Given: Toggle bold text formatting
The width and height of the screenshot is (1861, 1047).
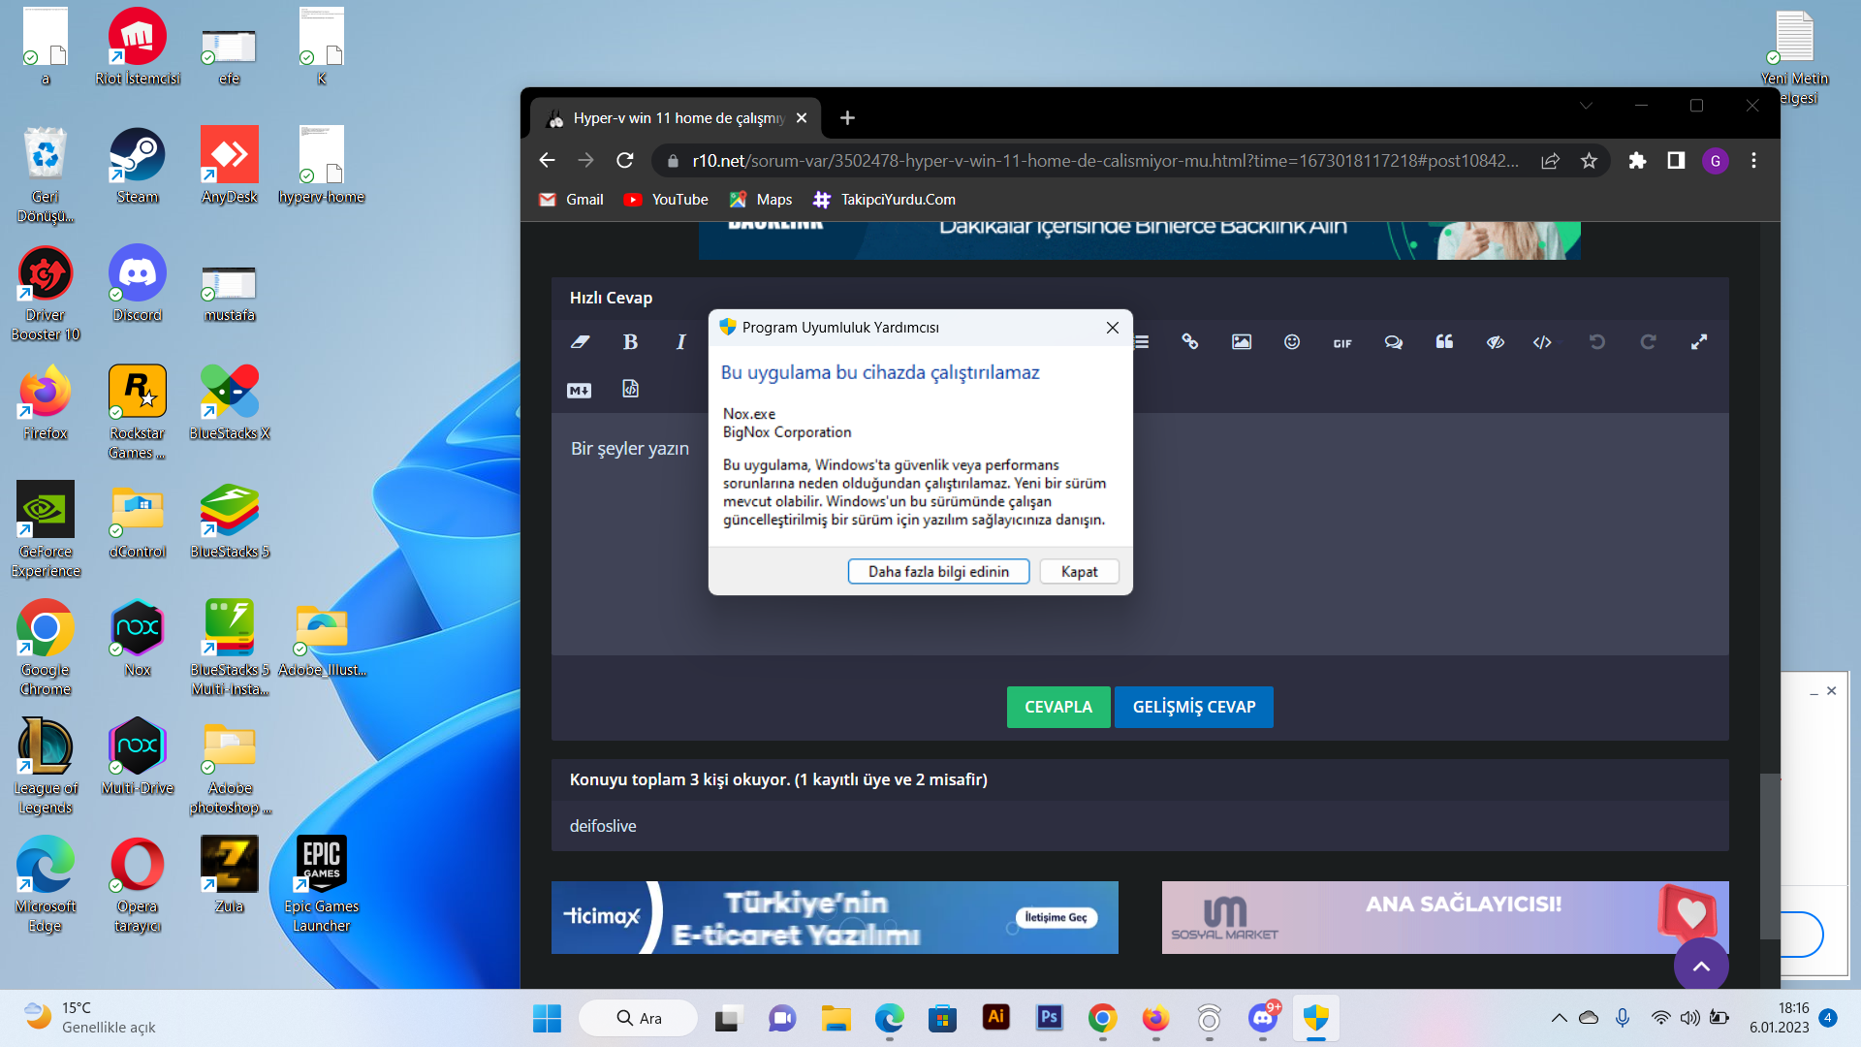Looking at the screenshot, I should pyautogui.click(x=630, y=341).
